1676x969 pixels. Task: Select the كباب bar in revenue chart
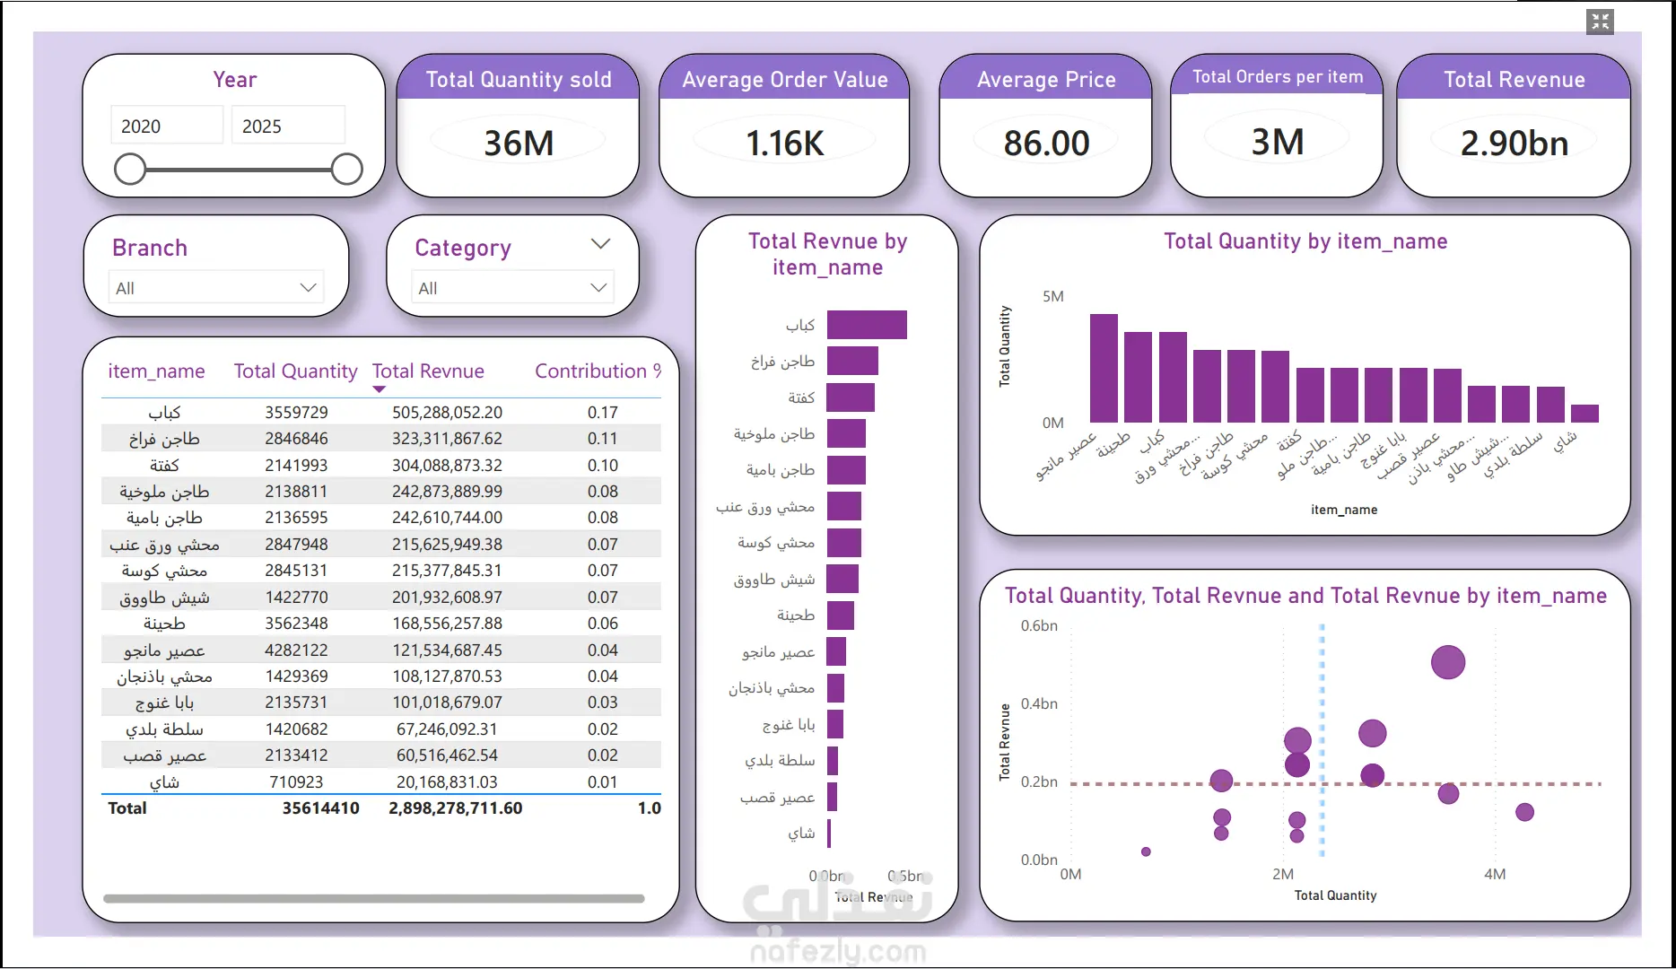867,325
